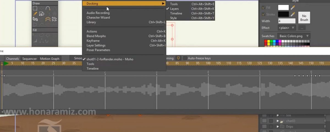Image resolution: width=330 pixels, height=132 pixels.
Task: Open the Swatches Basic Colors.png dropdown
Action: [294, 36]
